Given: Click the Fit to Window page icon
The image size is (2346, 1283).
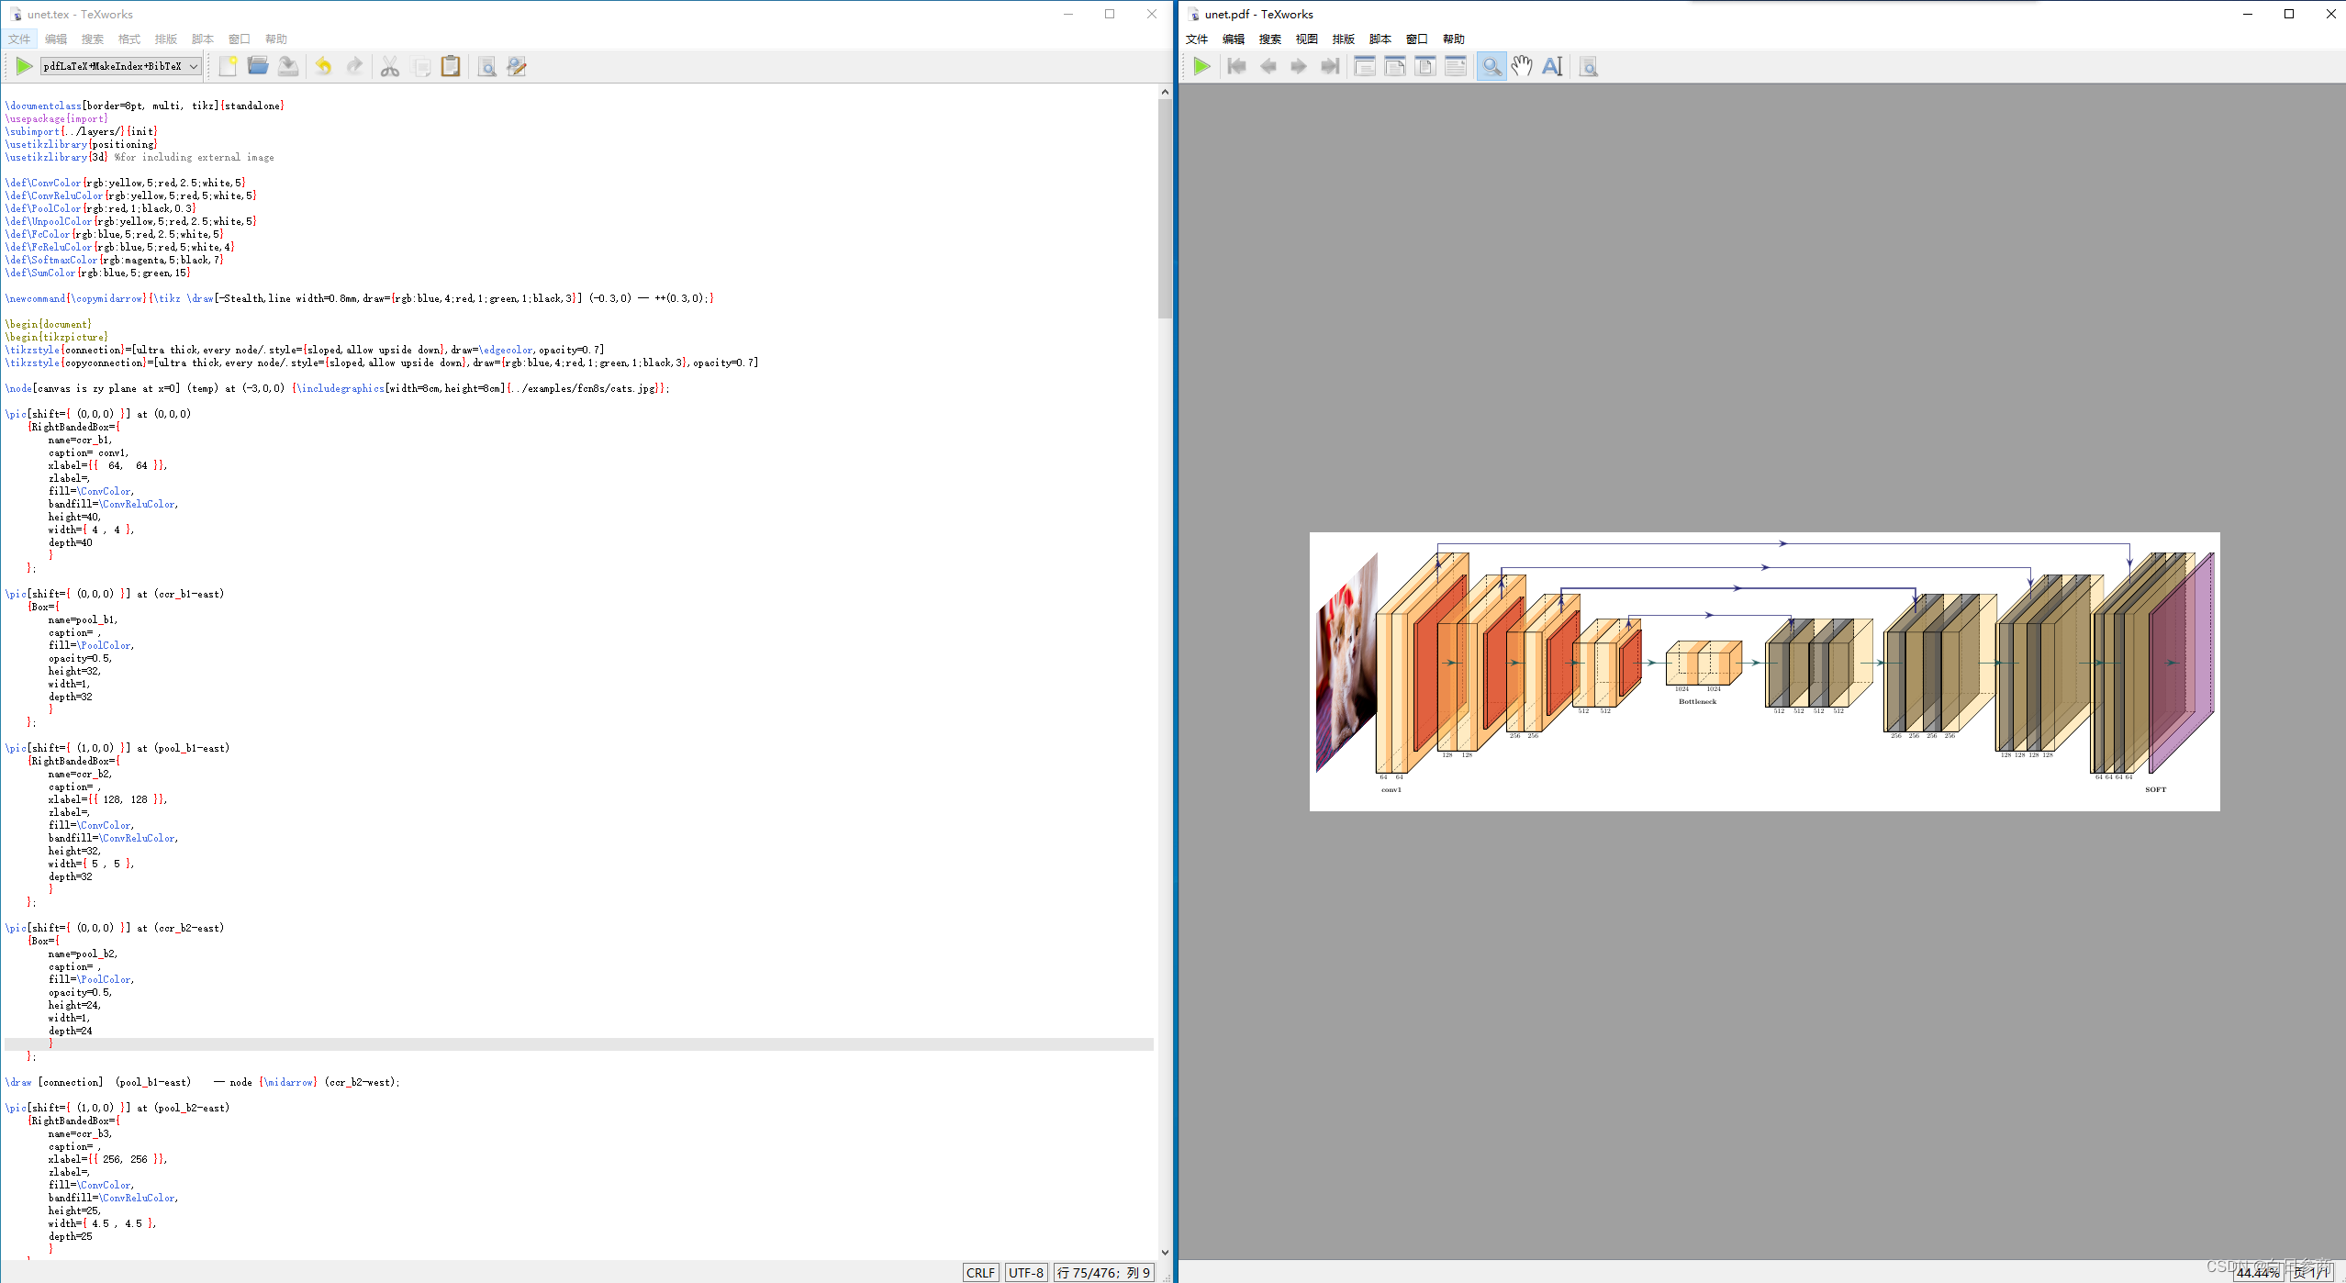Looking at the screenshot, I should pyautogui.click(x=1425, y=66).
